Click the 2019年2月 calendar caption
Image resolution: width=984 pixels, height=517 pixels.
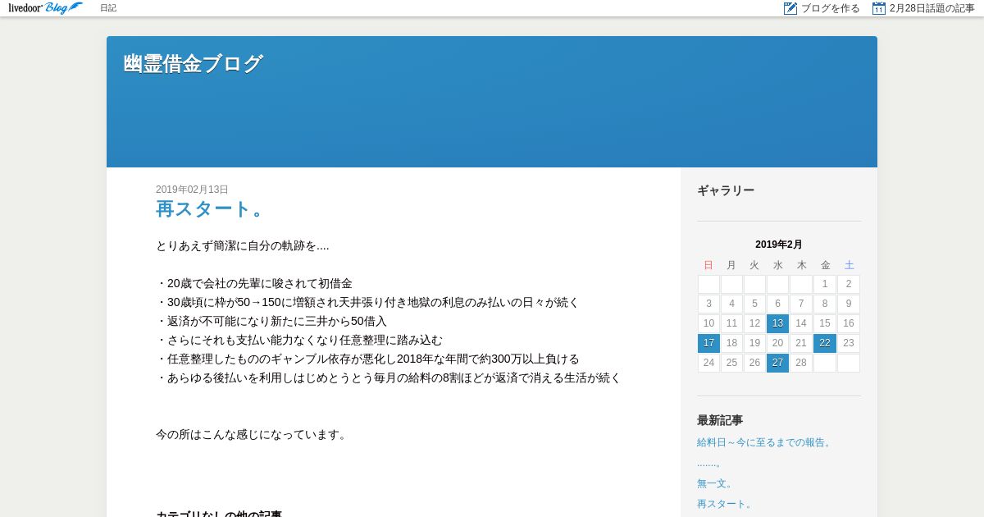[779, 245]
